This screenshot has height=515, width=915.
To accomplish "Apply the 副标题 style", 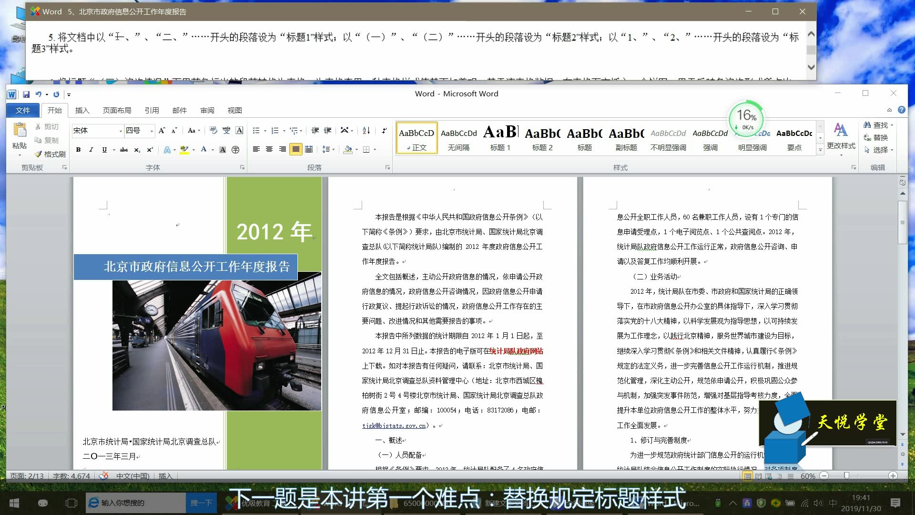I will click(626, 137).
